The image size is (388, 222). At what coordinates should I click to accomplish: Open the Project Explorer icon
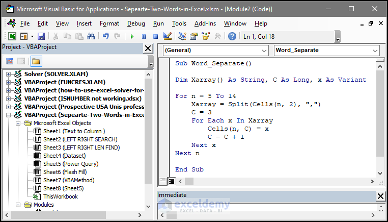182,37
